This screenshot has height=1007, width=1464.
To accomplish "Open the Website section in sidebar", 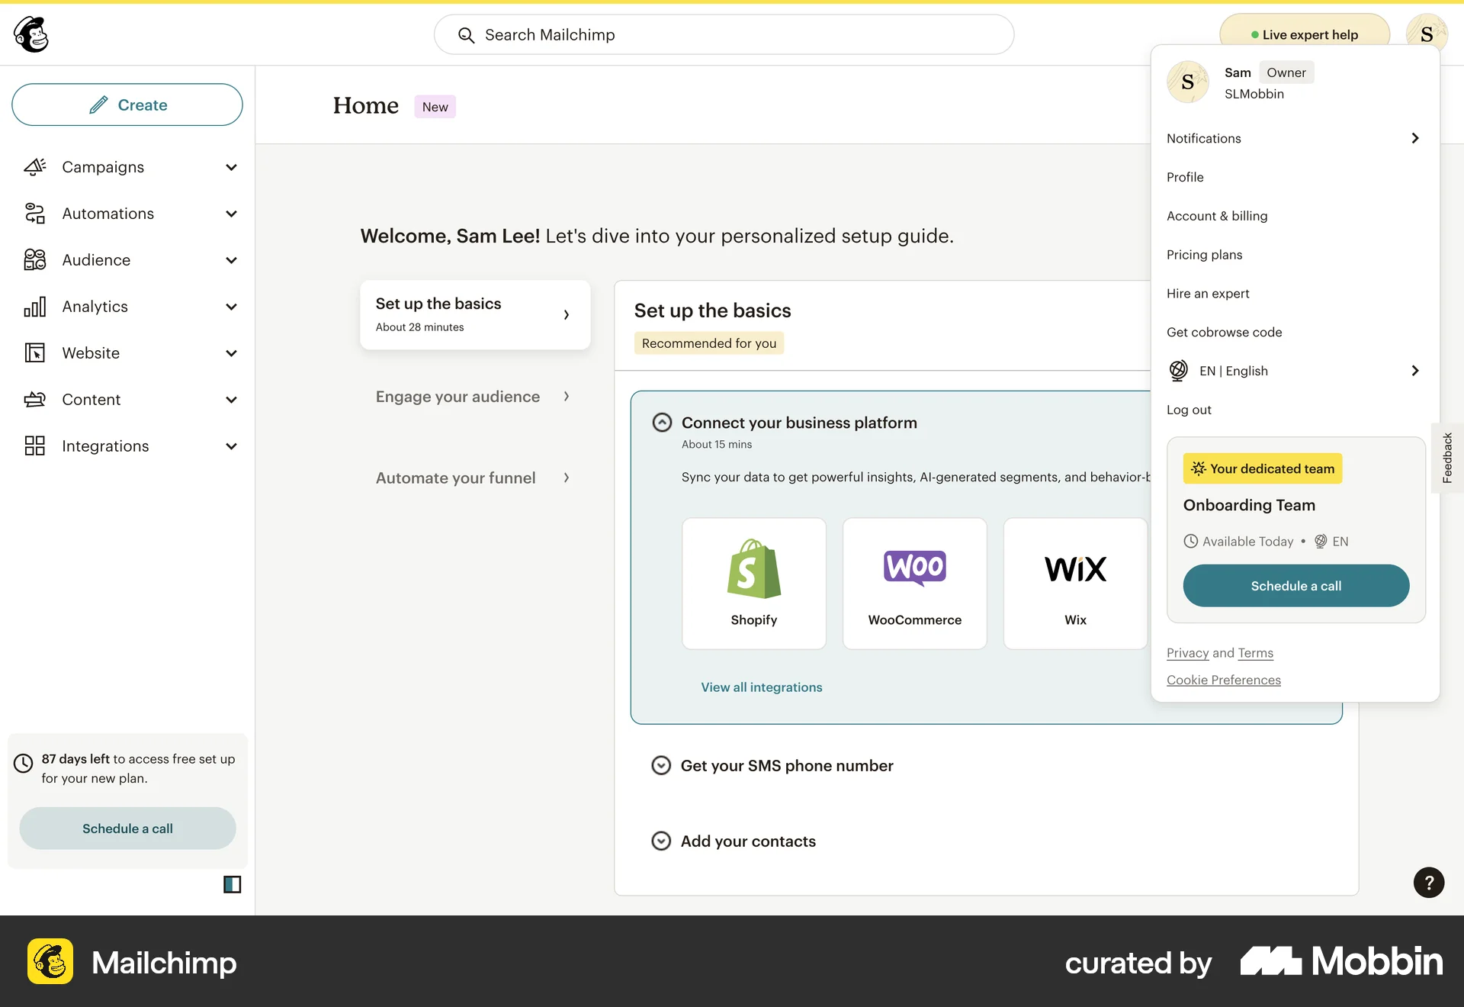I will (91, 352).
